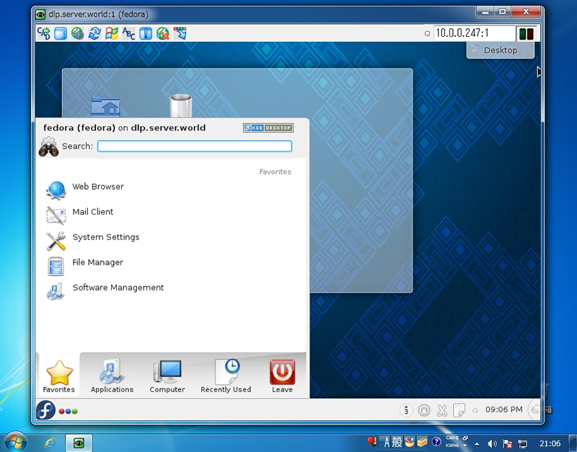Image resolution: width=577 pixels, height=452 pixels.
Task: Show hidden Windows tray icons arrow
Action: [477, 444]
